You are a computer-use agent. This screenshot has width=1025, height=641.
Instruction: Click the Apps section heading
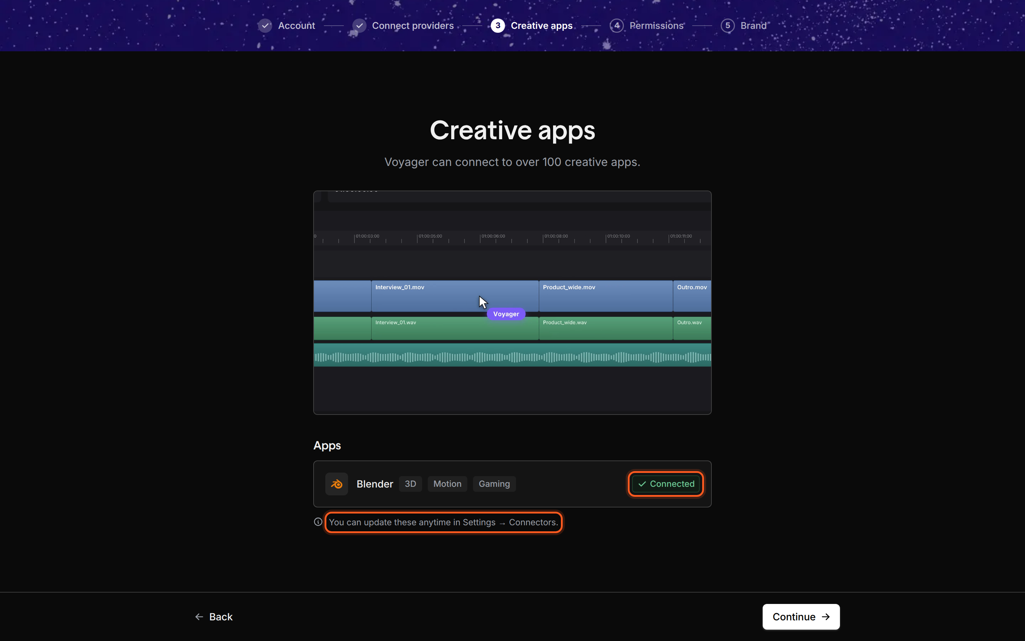click(327, 445)
